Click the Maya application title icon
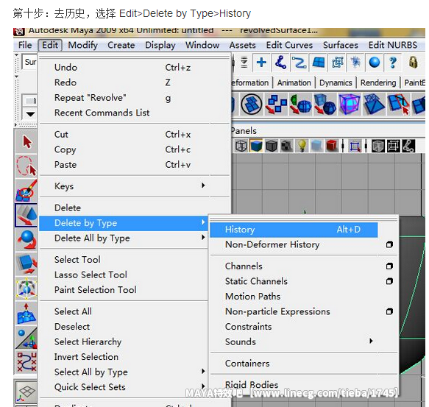Screen dimensions: 429x407 click(19, 32)
